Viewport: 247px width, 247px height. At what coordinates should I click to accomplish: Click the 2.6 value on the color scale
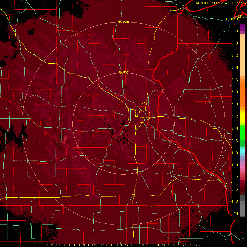[x=235, y=141]
